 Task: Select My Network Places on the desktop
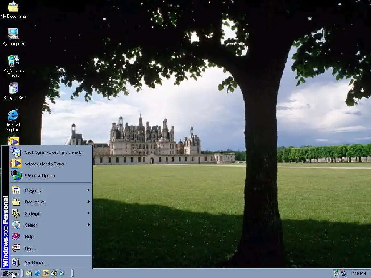click(x=13, y=66)
